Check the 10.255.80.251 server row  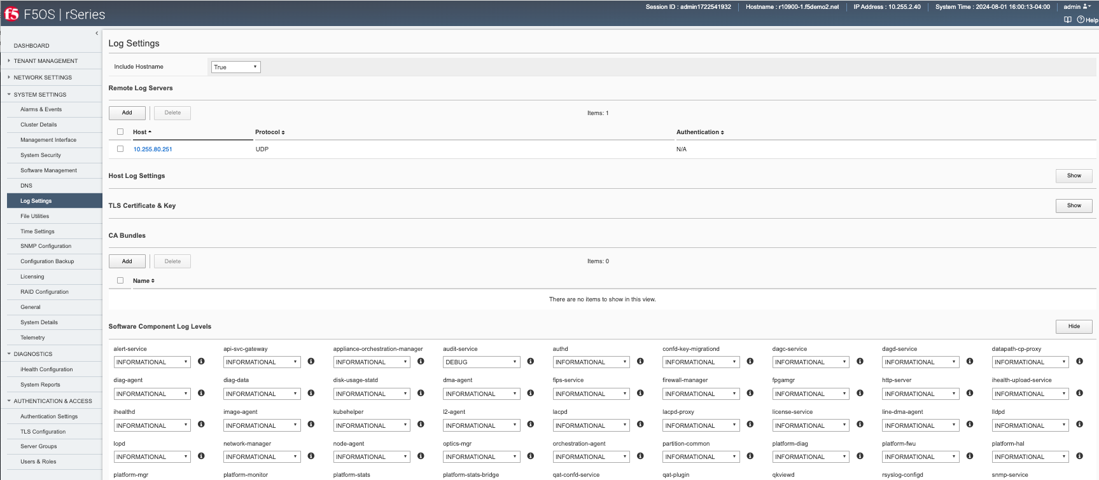[x=120, y=149]
